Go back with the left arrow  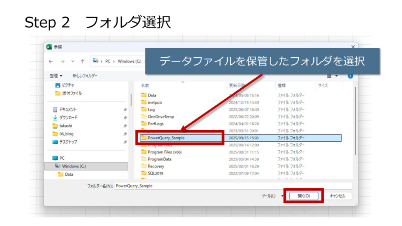pyautogui.click(x=51, y=62)
